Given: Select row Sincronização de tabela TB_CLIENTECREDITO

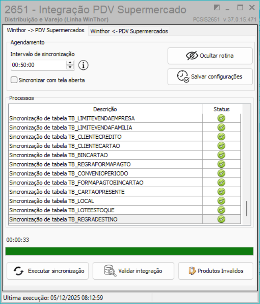Looking at the screenshot, I should 125,136.
